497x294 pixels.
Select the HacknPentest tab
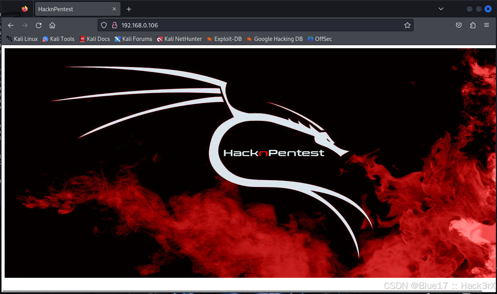pos(77,9)
